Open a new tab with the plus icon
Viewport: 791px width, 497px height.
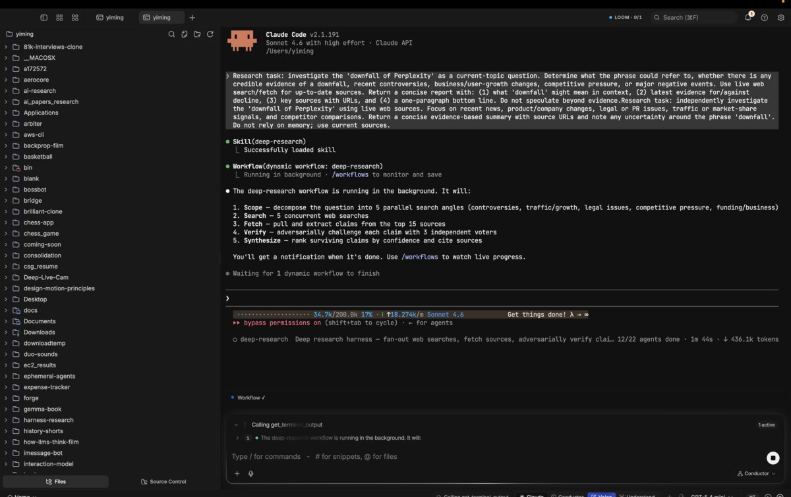pyautogui.click(x=192, y=18)
